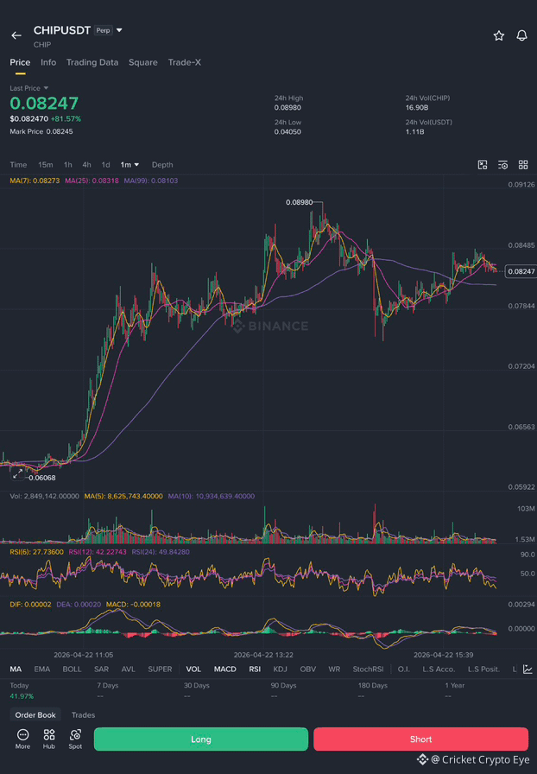This screenshot has width=537, height=774.
Task: Expand chart to fullscreen with arrows icon
Action: tap(18, 474)
